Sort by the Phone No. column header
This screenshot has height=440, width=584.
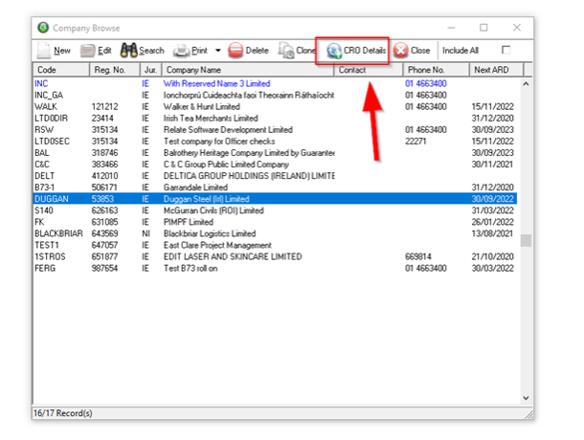[437, 70]
